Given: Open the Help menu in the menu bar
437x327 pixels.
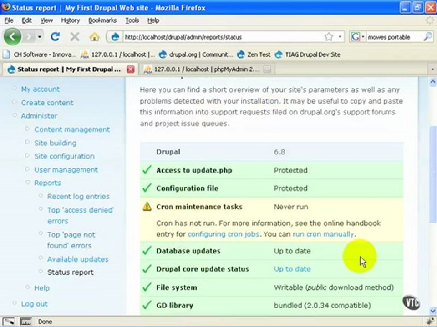Looking at the screenshot, I should pyautogui.click(x=153, y=20).
